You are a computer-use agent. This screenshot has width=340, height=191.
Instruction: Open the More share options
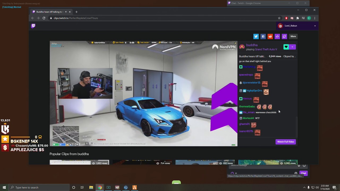(293, 36)
